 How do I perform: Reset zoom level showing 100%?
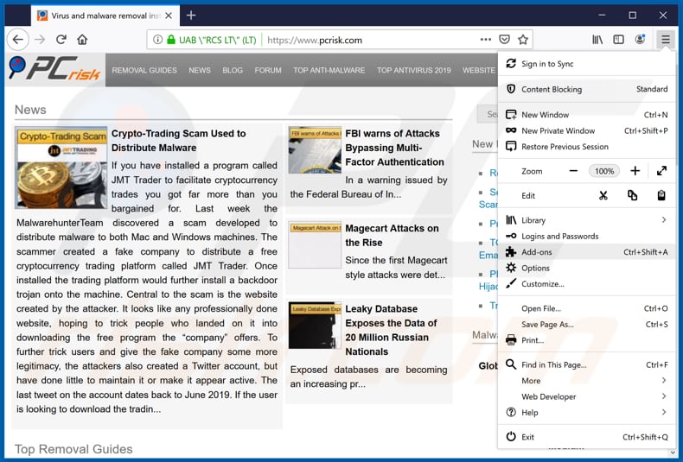pos(604,171)
